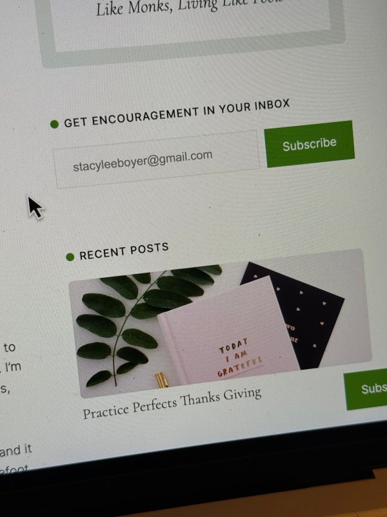The image size is (387, 517).
Task: Open the Practice Perfects Thanks Giving post link
Action: 172,403
